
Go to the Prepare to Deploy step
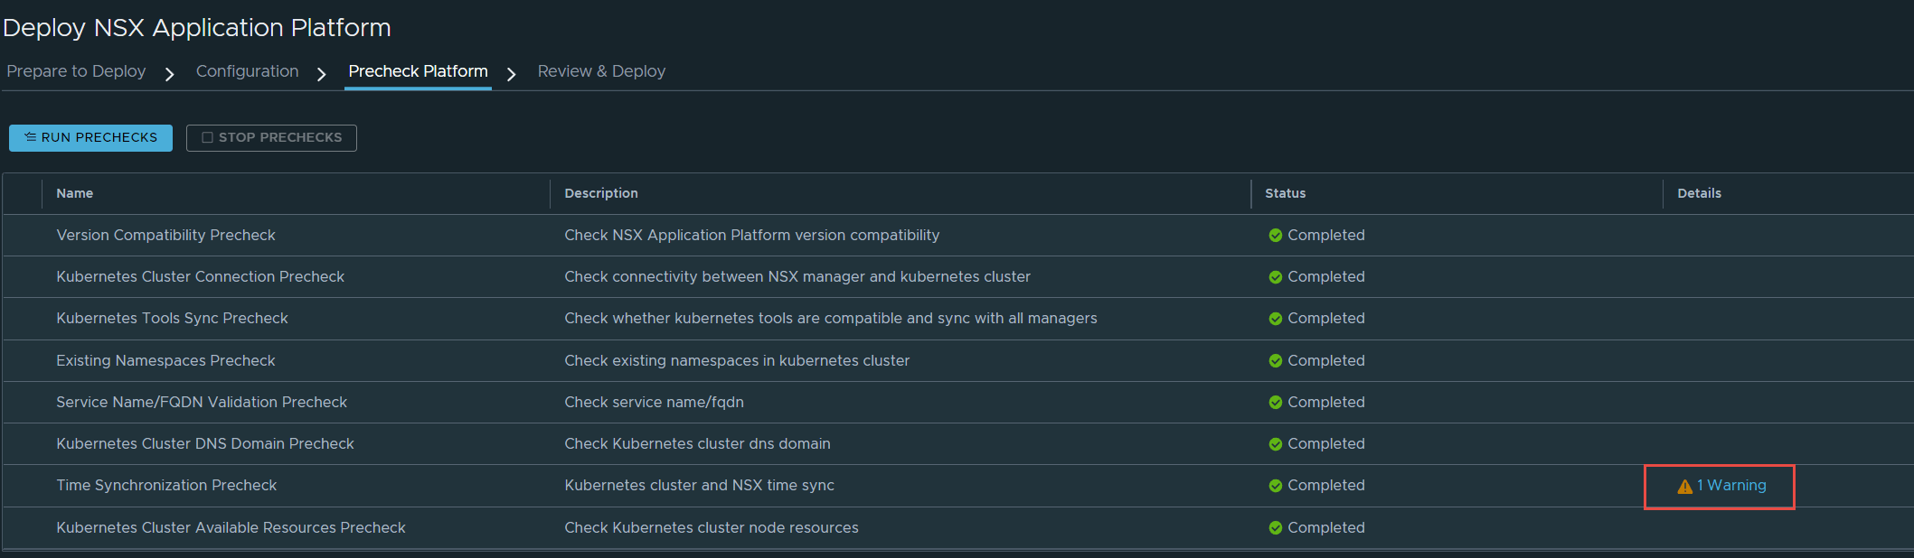pyautogui.click(x=76, y=71)
